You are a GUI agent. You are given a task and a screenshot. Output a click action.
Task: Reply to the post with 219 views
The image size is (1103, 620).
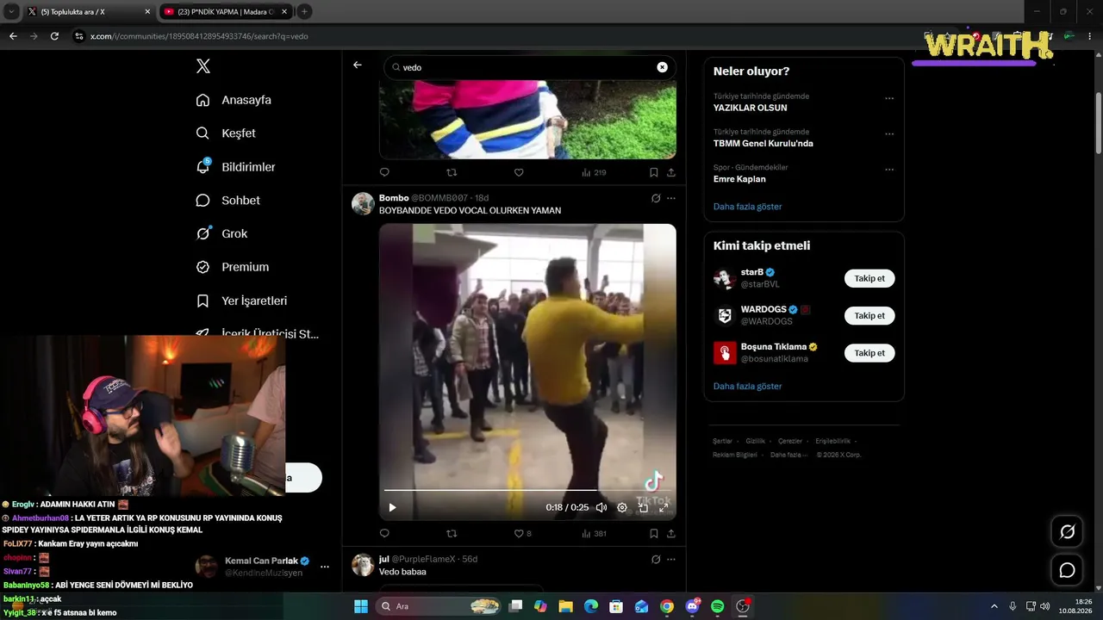tap(384, 172)
